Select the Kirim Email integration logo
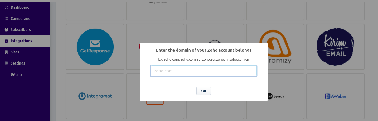The height and width of the screenshot is (121, 378). 336,47
